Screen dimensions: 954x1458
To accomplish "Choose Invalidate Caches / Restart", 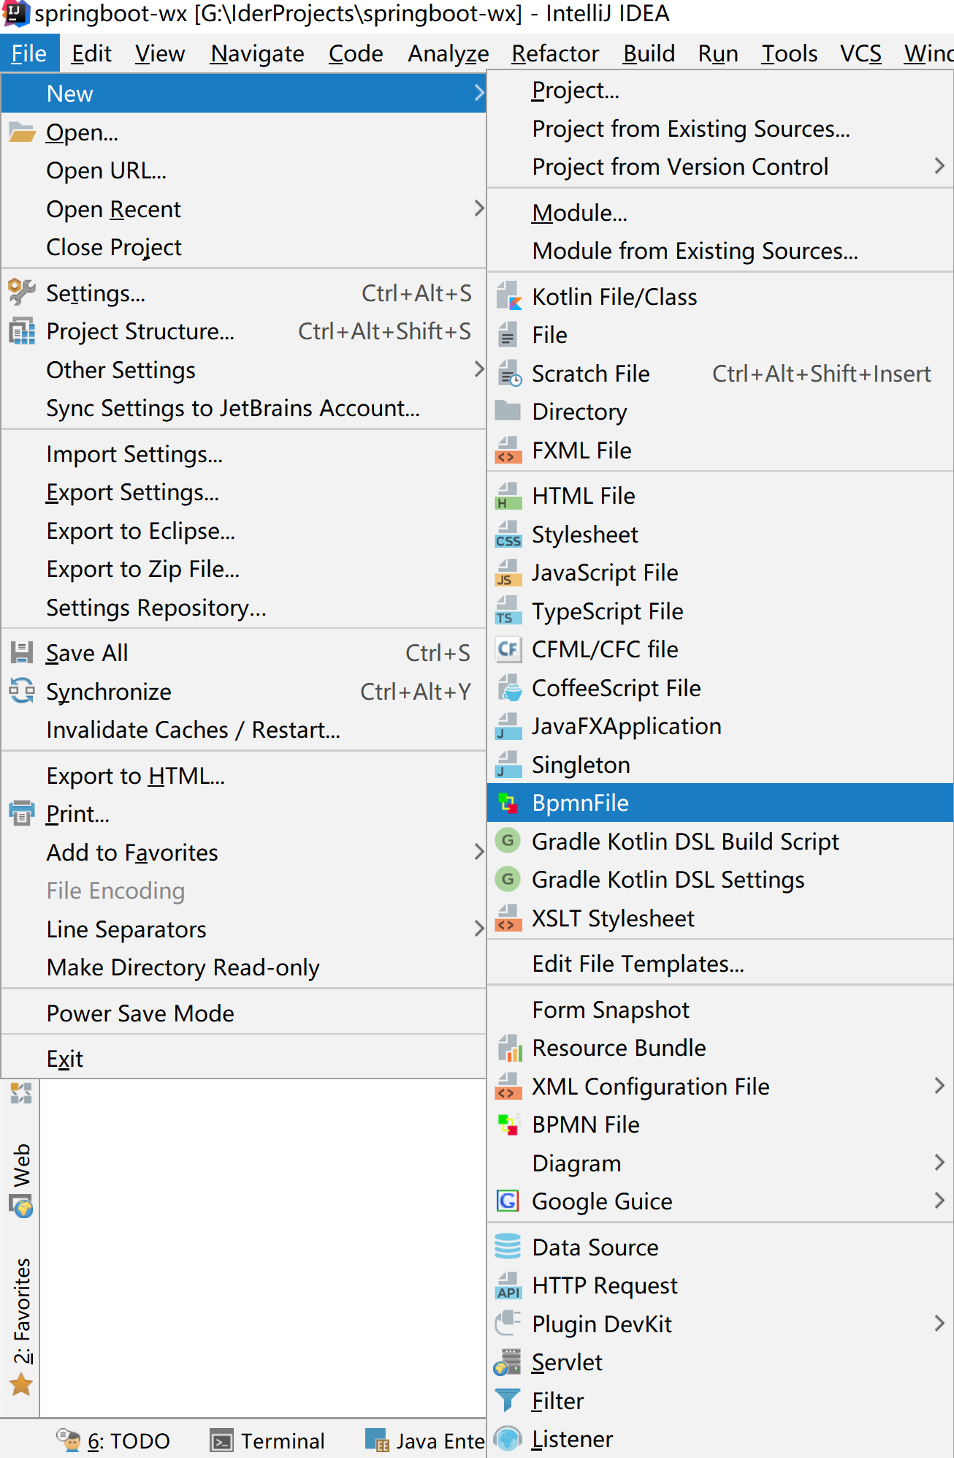I will 193,730.
